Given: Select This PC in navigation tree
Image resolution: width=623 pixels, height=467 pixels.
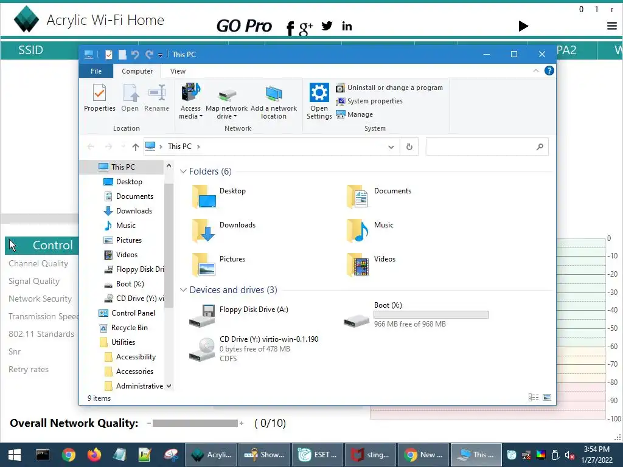Looking at the screenshot, I should pyautogui.click(x=123, y=167).
